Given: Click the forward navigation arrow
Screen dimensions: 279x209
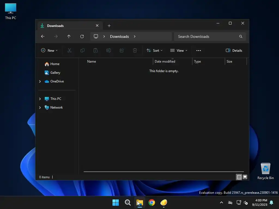Looking at the screenshot, I should click(56, 36).
